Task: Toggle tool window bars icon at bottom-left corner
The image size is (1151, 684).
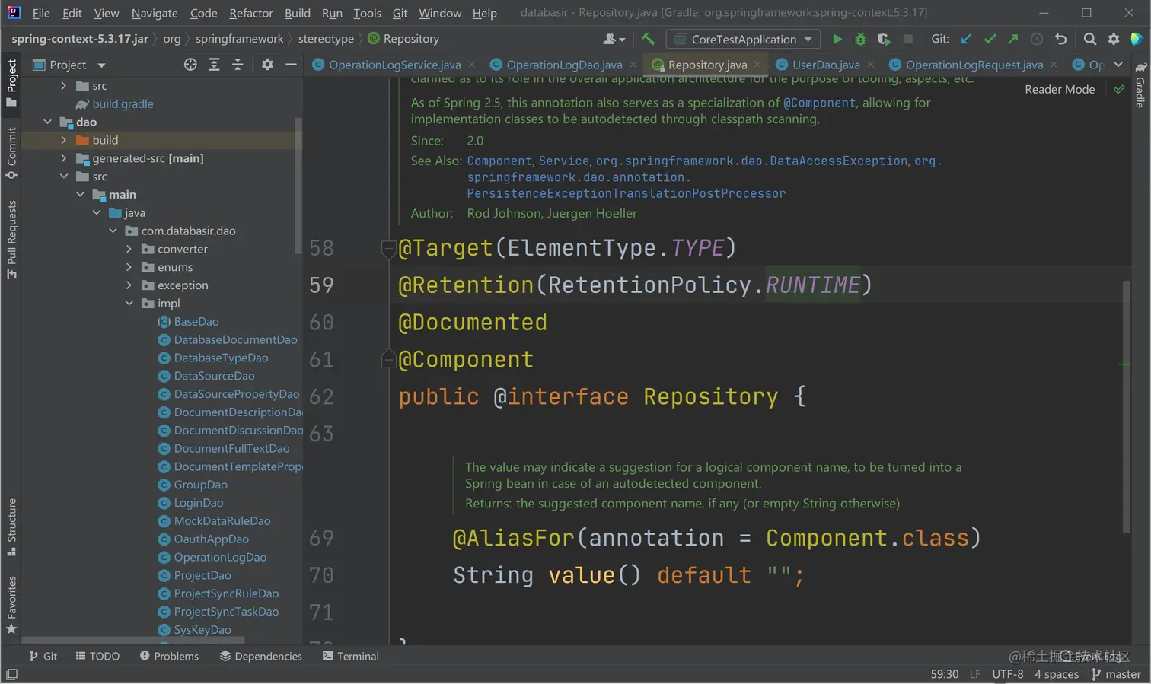Action: point(11,674)
